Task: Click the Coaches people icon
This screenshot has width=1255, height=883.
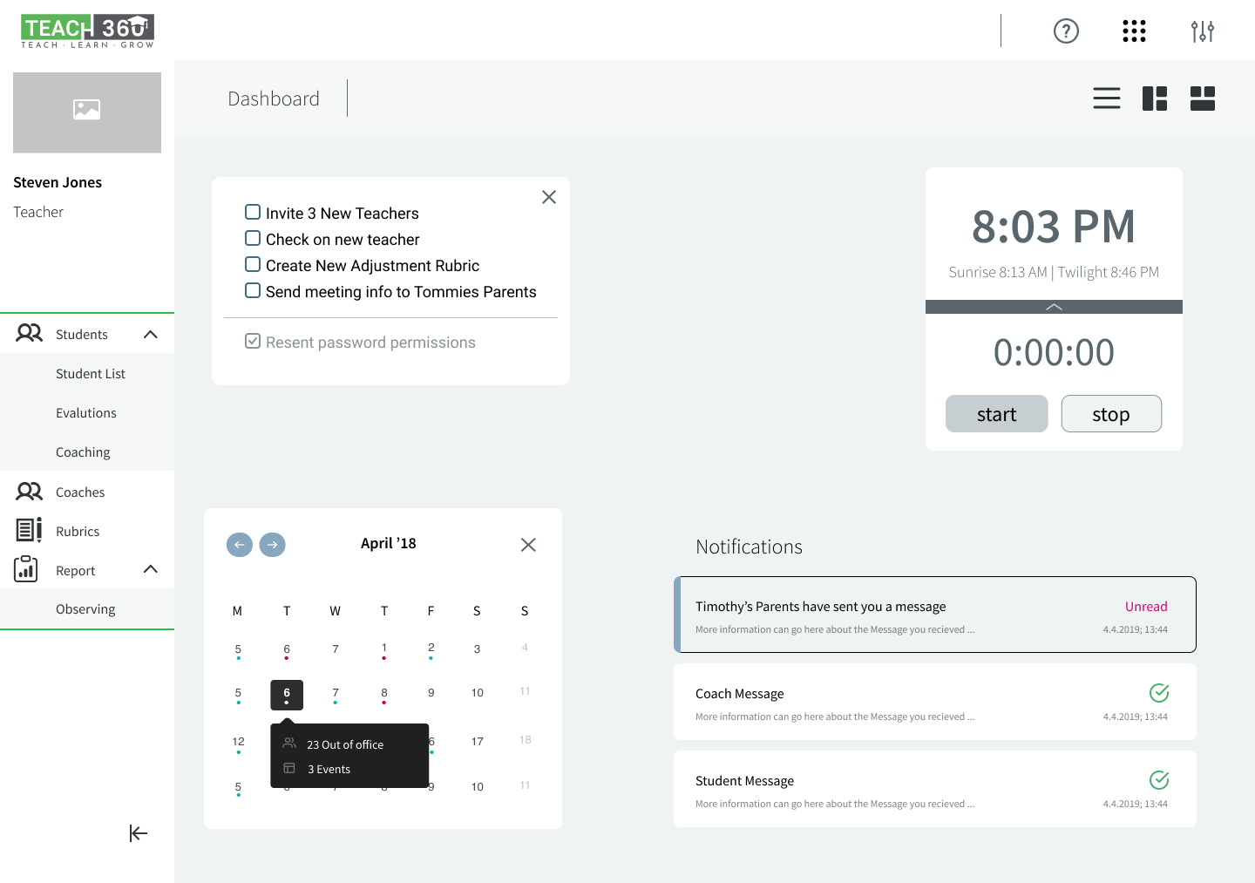Action: 30,492
